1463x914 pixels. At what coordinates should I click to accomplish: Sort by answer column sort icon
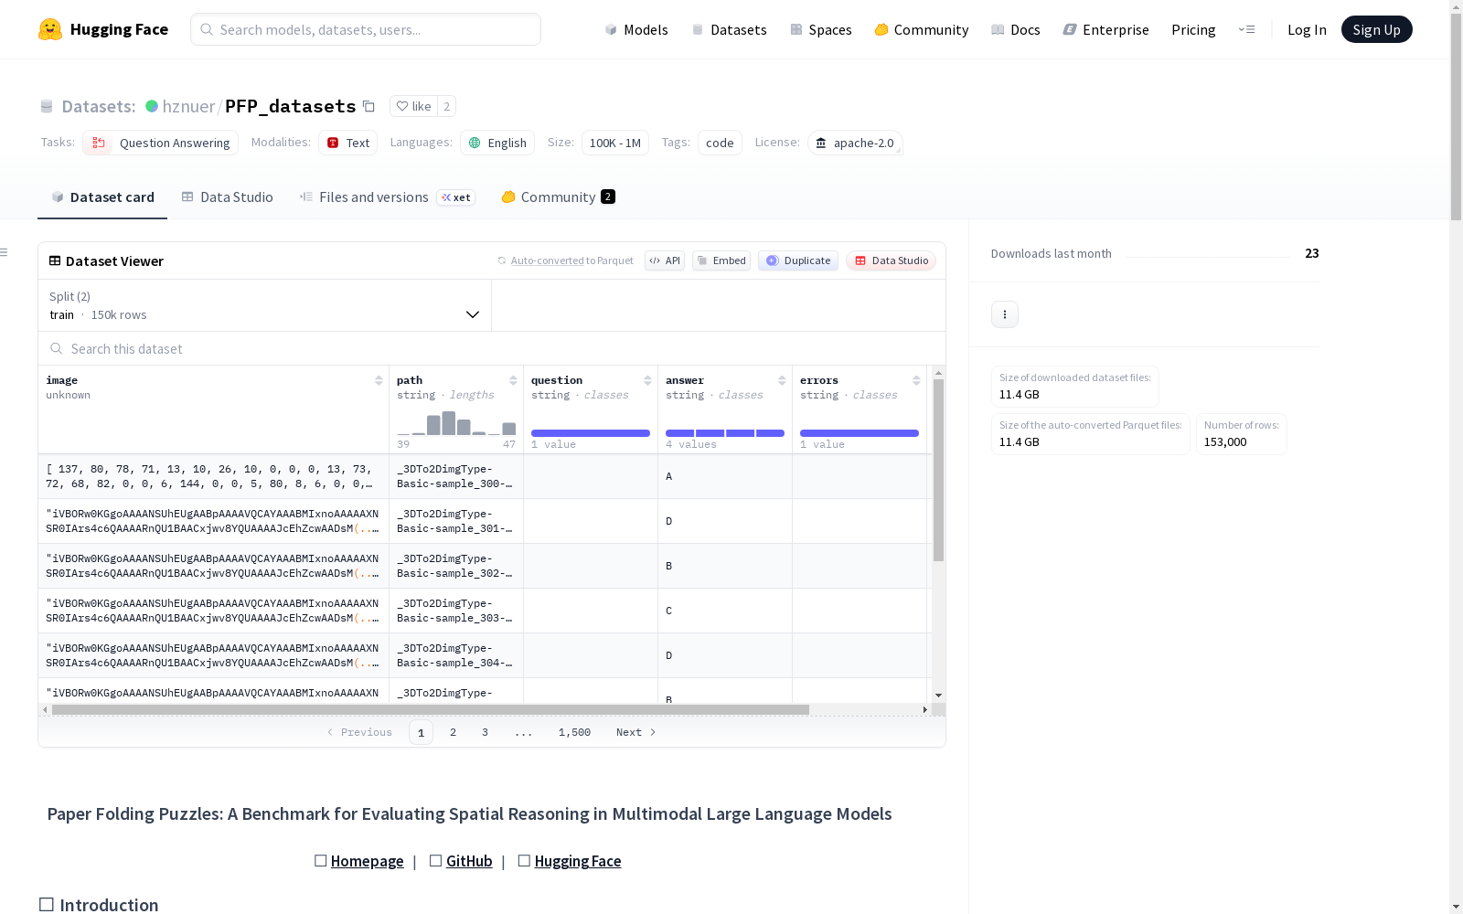point(782,380)
